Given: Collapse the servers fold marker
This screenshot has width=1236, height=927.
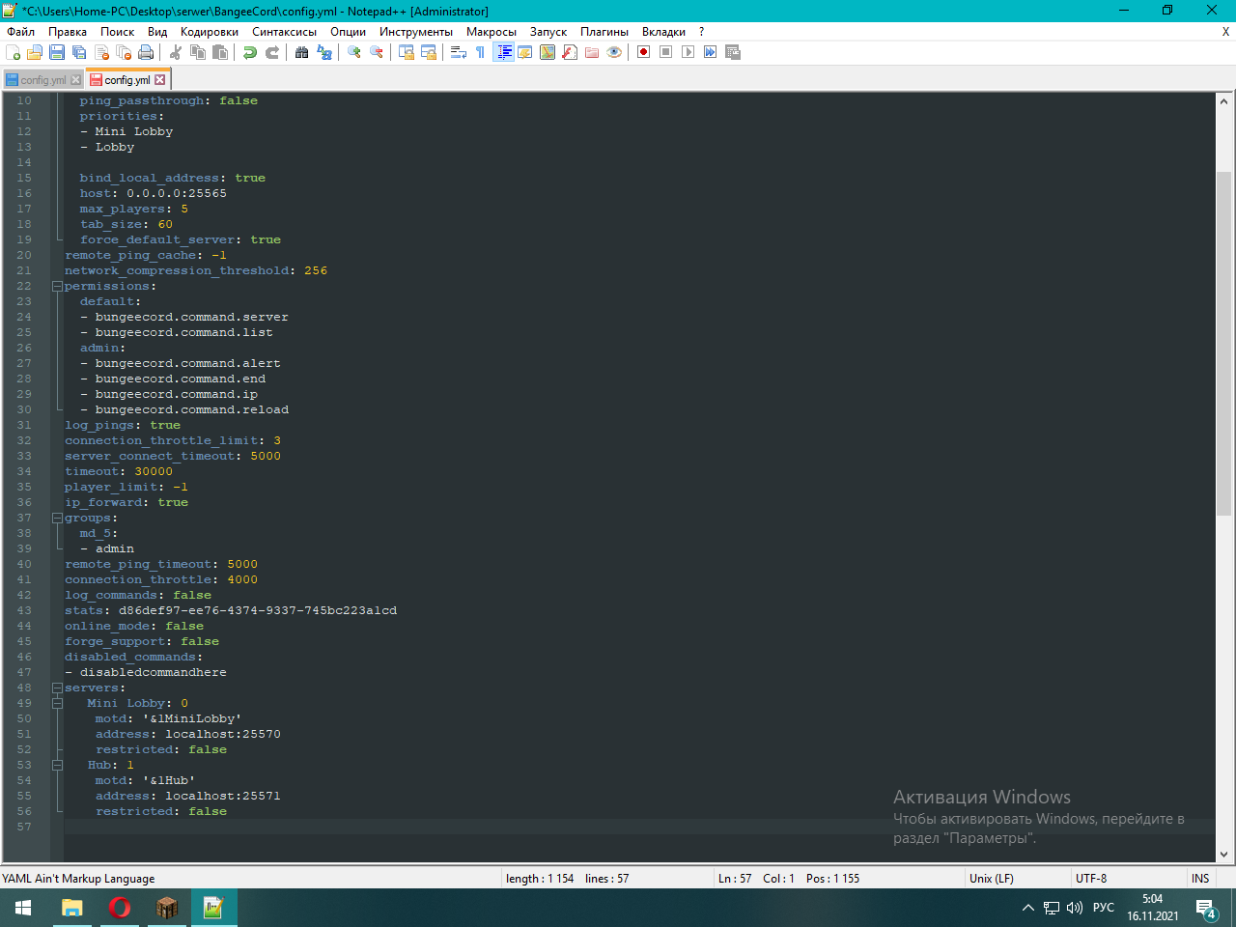Looking at the screenshot, I should click(x=57, y=688).
